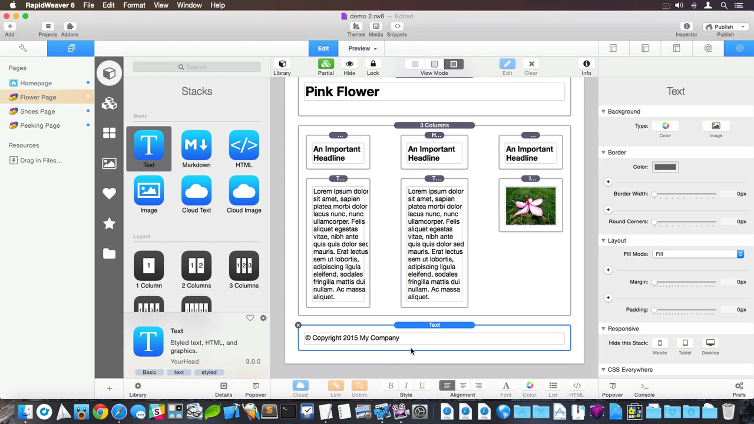Screen dimensions: 754x424
Task: Select the 1 Column layout stack
Action: pos(149,269)
